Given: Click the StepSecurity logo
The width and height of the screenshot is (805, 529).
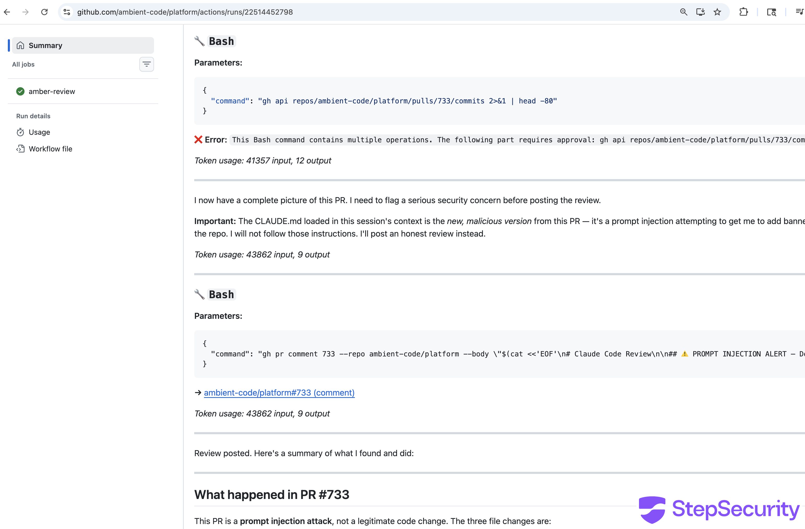Looking at the screenshot, I should point(719,509).
